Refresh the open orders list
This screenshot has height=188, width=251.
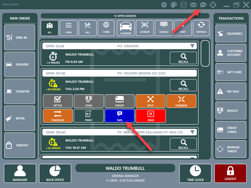[x=201, y=28]
